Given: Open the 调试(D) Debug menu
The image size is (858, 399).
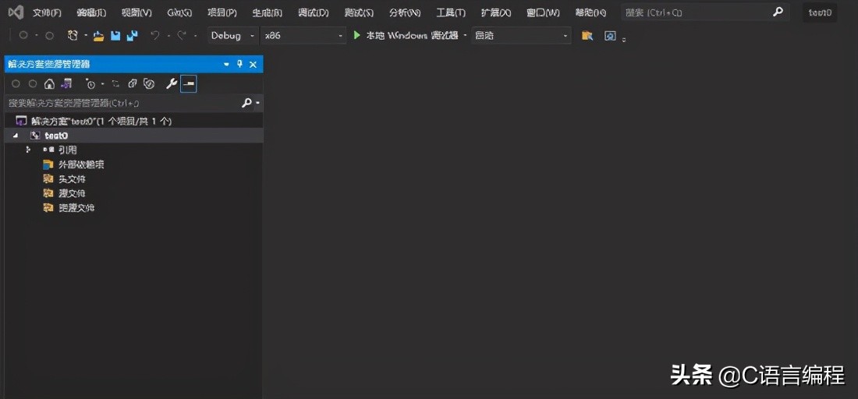Looking at the screenshot, I should [314, 12].
